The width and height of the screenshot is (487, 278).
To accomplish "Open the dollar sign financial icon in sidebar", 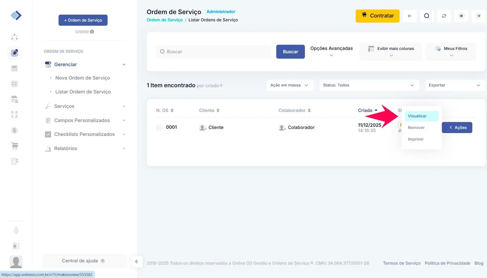I will click(x=14, y=130).
